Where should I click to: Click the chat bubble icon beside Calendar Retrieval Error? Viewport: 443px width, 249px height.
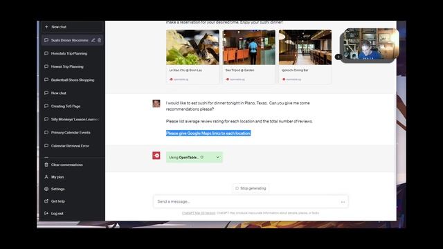(x=46, y=146)
